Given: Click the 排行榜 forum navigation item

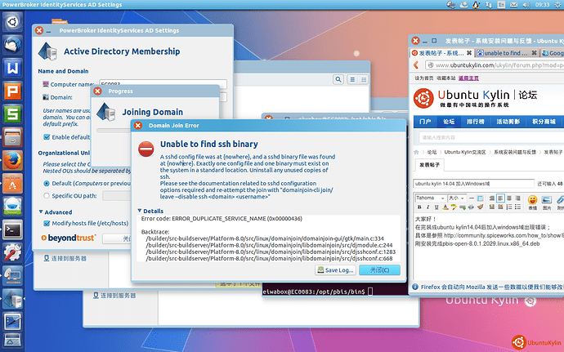Looking at the screenshot, I should tap(476, 121).
